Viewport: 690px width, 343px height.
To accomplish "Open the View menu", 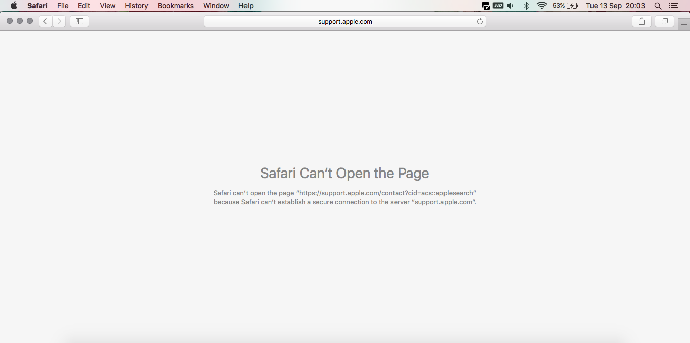I will coord(108,6).
